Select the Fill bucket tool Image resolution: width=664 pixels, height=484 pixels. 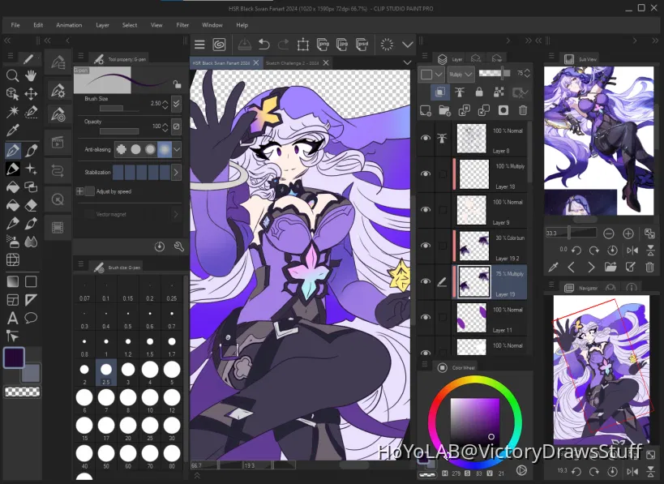coord(12,187)
